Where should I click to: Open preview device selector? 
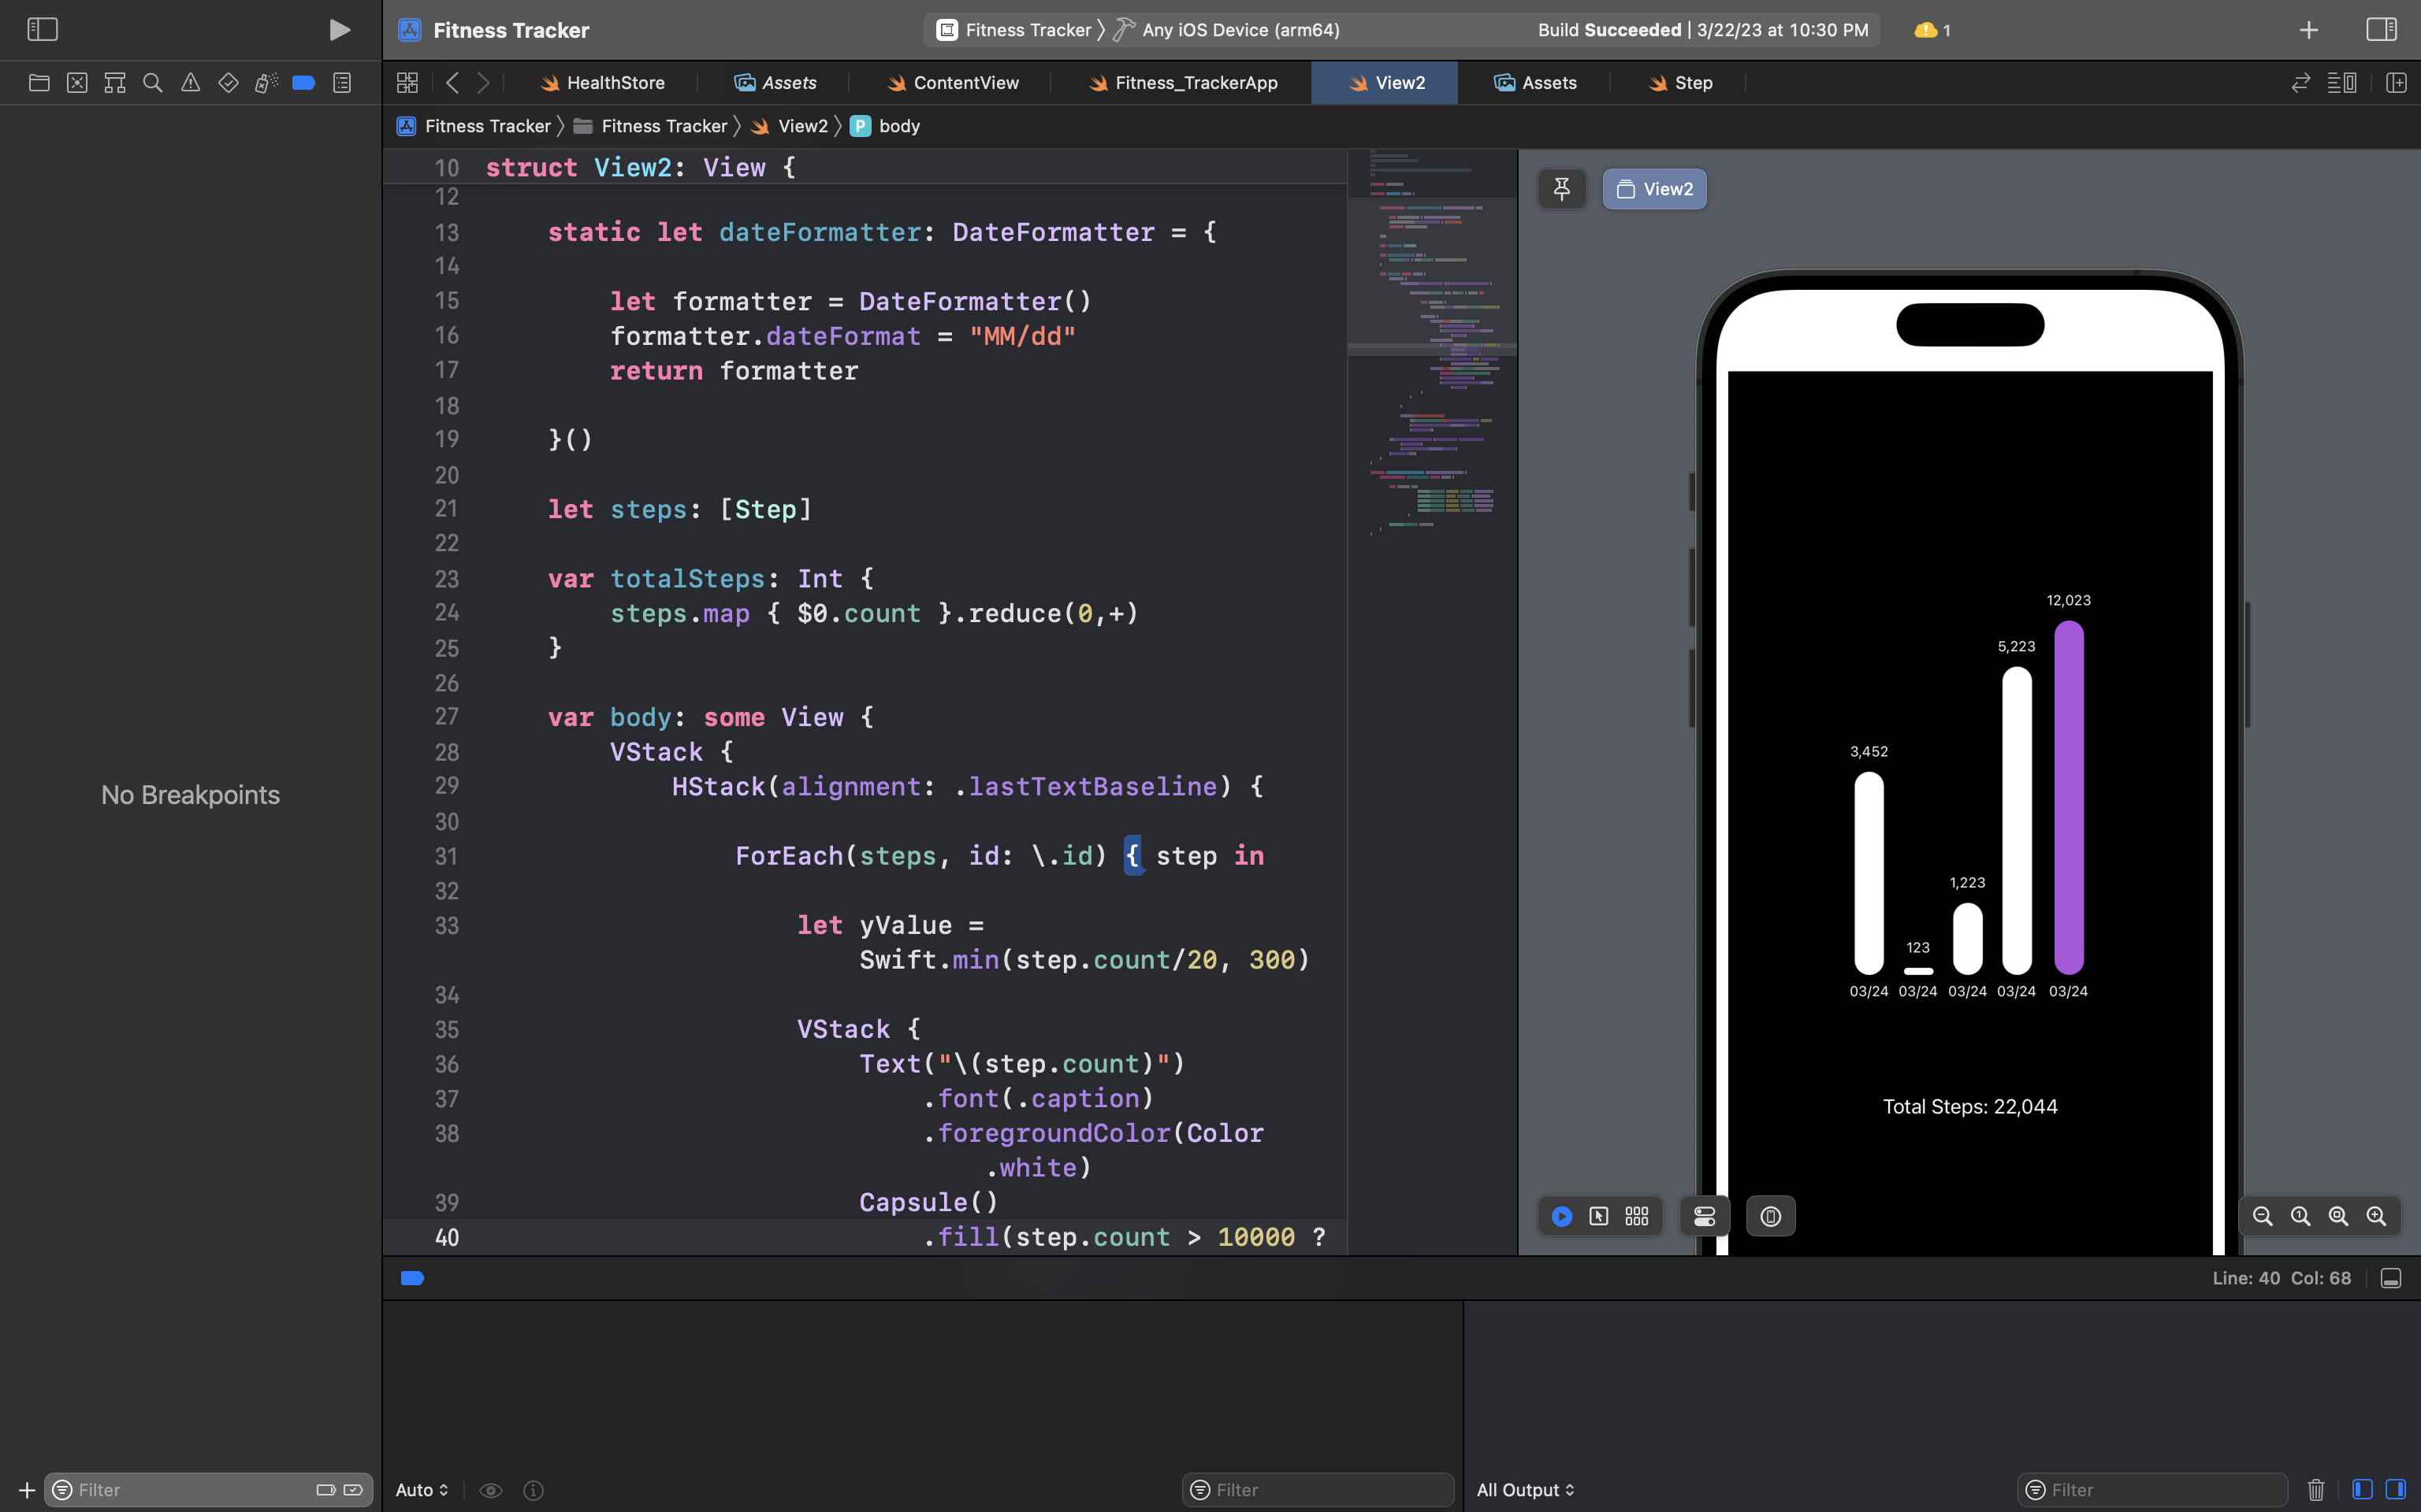pos(1771,1216)
